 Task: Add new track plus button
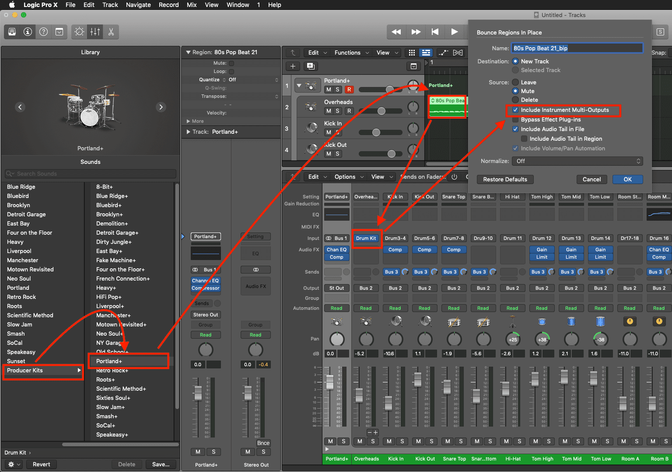click(293, 66)
